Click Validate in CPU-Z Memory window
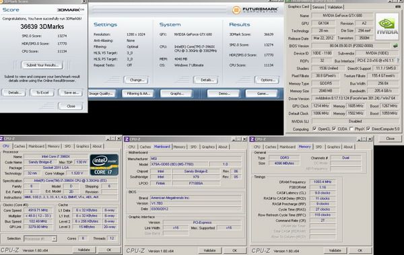The height and width of the screenshot is (255, 404). (335, 250)
